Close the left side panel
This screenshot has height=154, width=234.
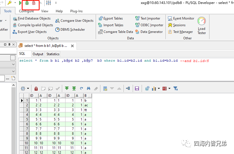(14, 44)
